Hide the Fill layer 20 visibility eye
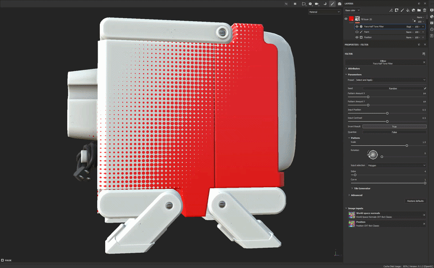 click(x=346, y=19)
